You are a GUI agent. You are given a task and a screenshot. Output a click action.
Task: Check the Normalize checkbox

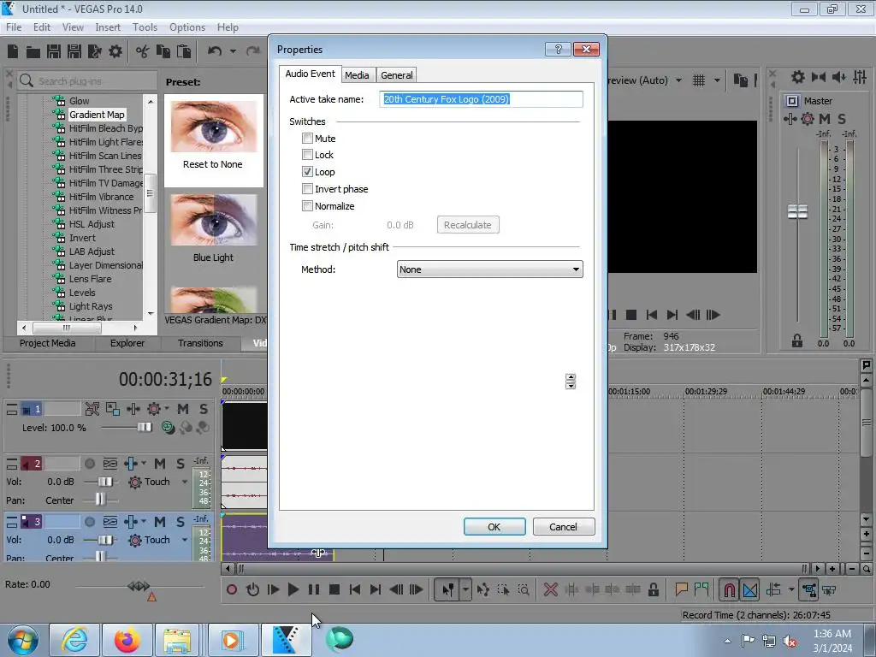[x=307, y=205]
